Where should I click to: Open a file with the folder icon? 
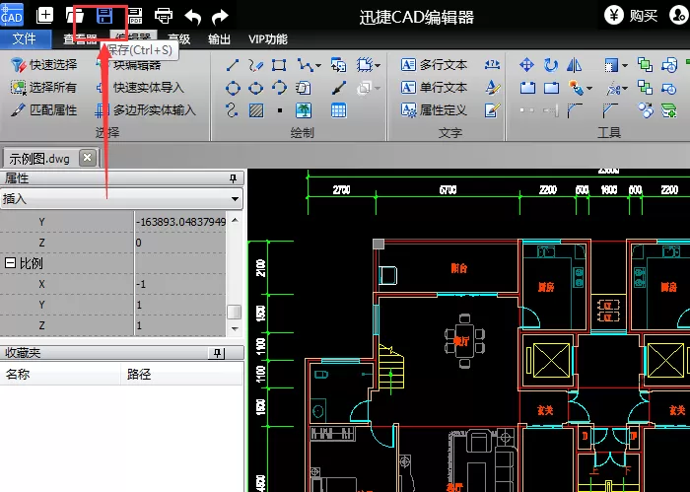[x=75, y=16]
